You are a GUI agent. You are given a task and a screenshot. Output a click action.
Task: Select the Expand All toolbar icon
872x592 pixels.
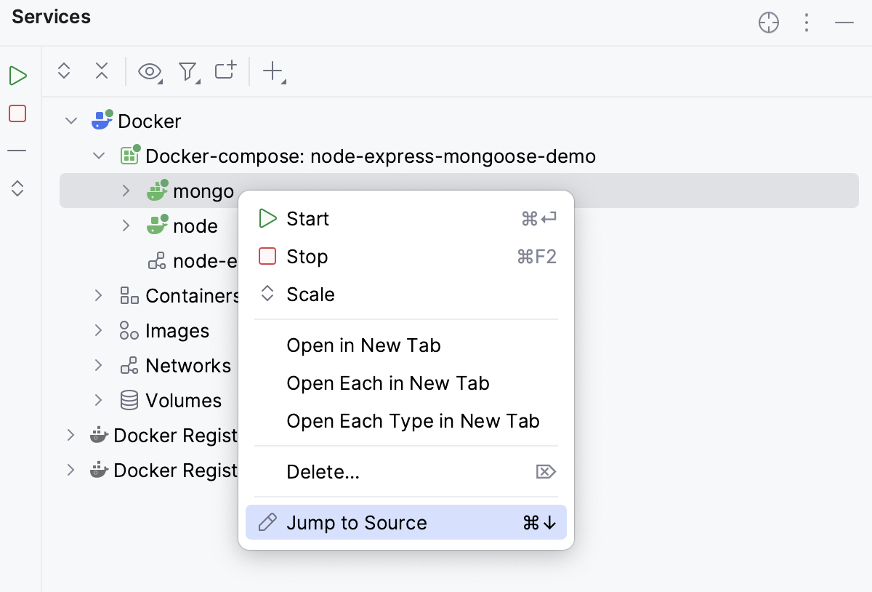tap(64, 71)
